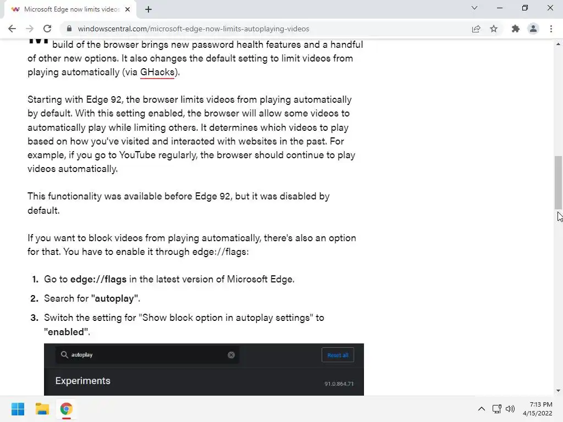The height and width of the screenshot is (422, 563).
Task: Open the GHacks link
Action: coord(157,72)
